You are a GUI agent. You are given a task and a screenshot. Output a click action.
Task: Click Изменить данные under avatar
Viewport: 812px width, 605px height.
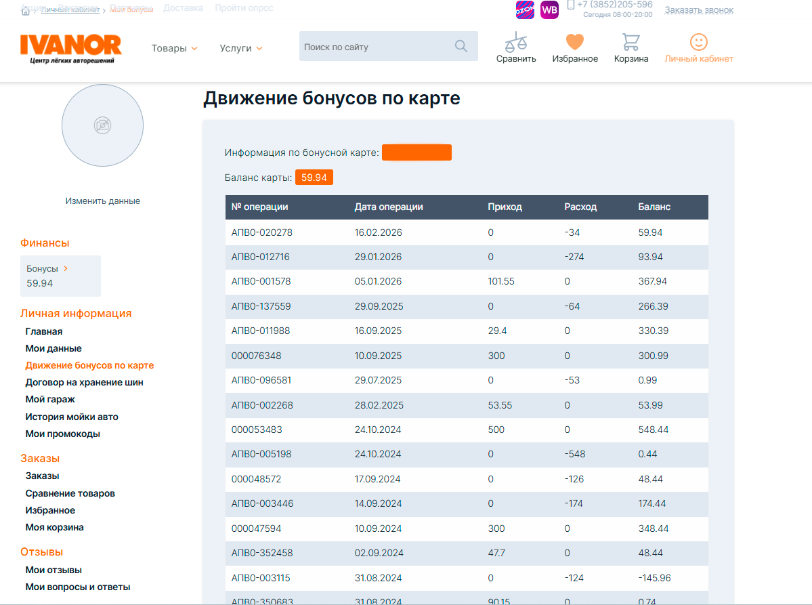102,201
